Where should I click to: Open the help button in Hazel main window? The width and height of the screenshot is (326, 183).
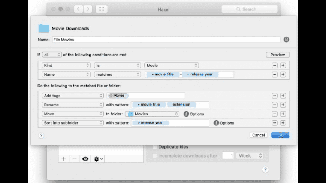(265, 170)
